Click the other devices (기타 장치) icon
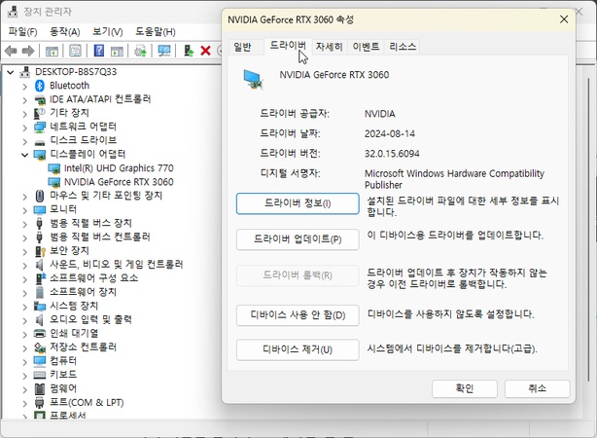Screen dimensions: 597x438 [x=40, y=113]
